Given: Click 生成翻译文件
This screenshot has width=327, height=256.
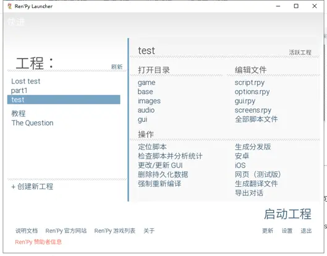Looking at the screenshot, I should [x=257, y=184].
